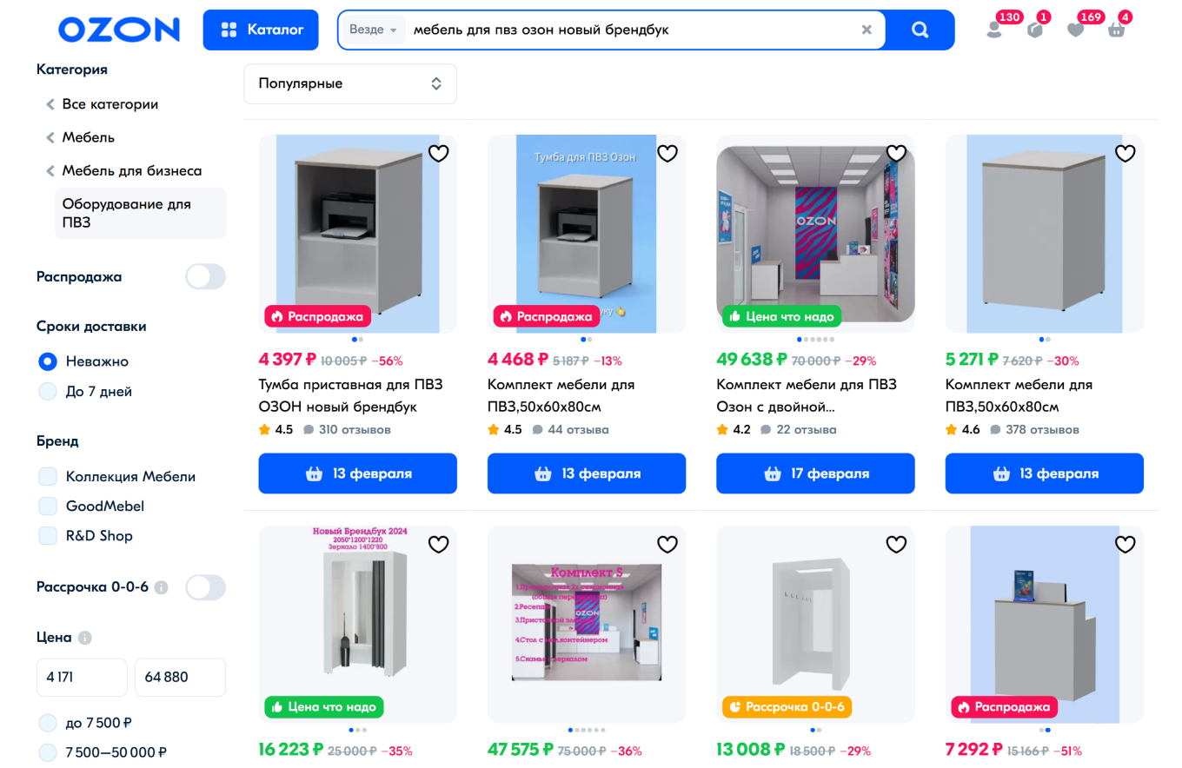Open the 4 397 ₽ тумба product image
The height and width of the screenshot is (768, 1182).
[358, 234]
